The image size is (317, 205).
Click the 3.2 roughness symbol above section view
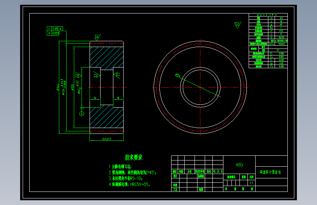(x=98, y=38)
